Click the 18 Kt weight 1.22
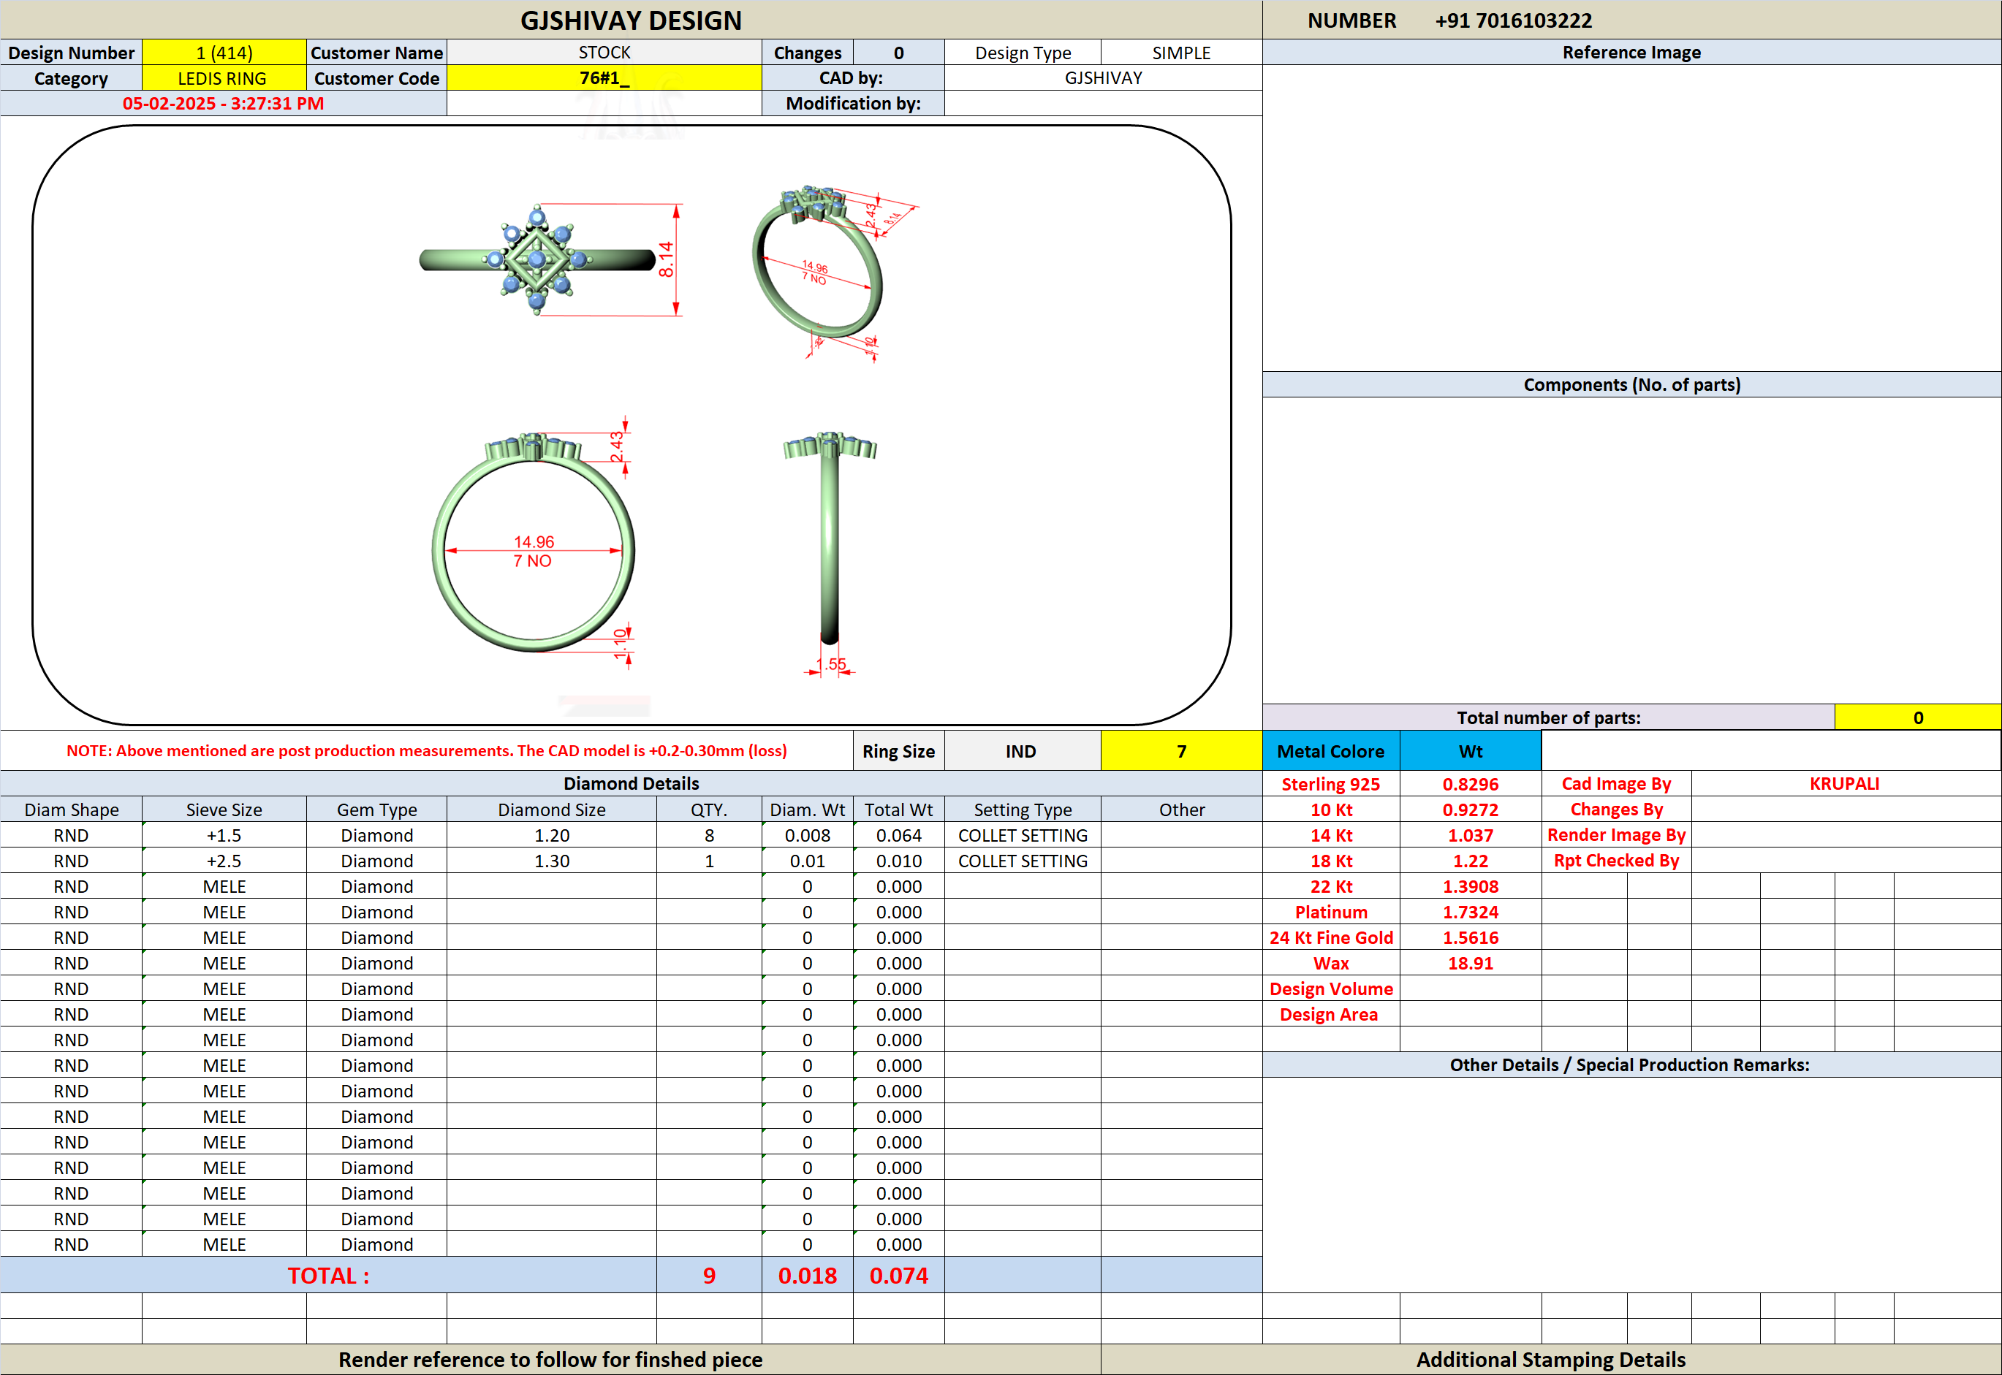2002x1375 pixels. 1471,861
